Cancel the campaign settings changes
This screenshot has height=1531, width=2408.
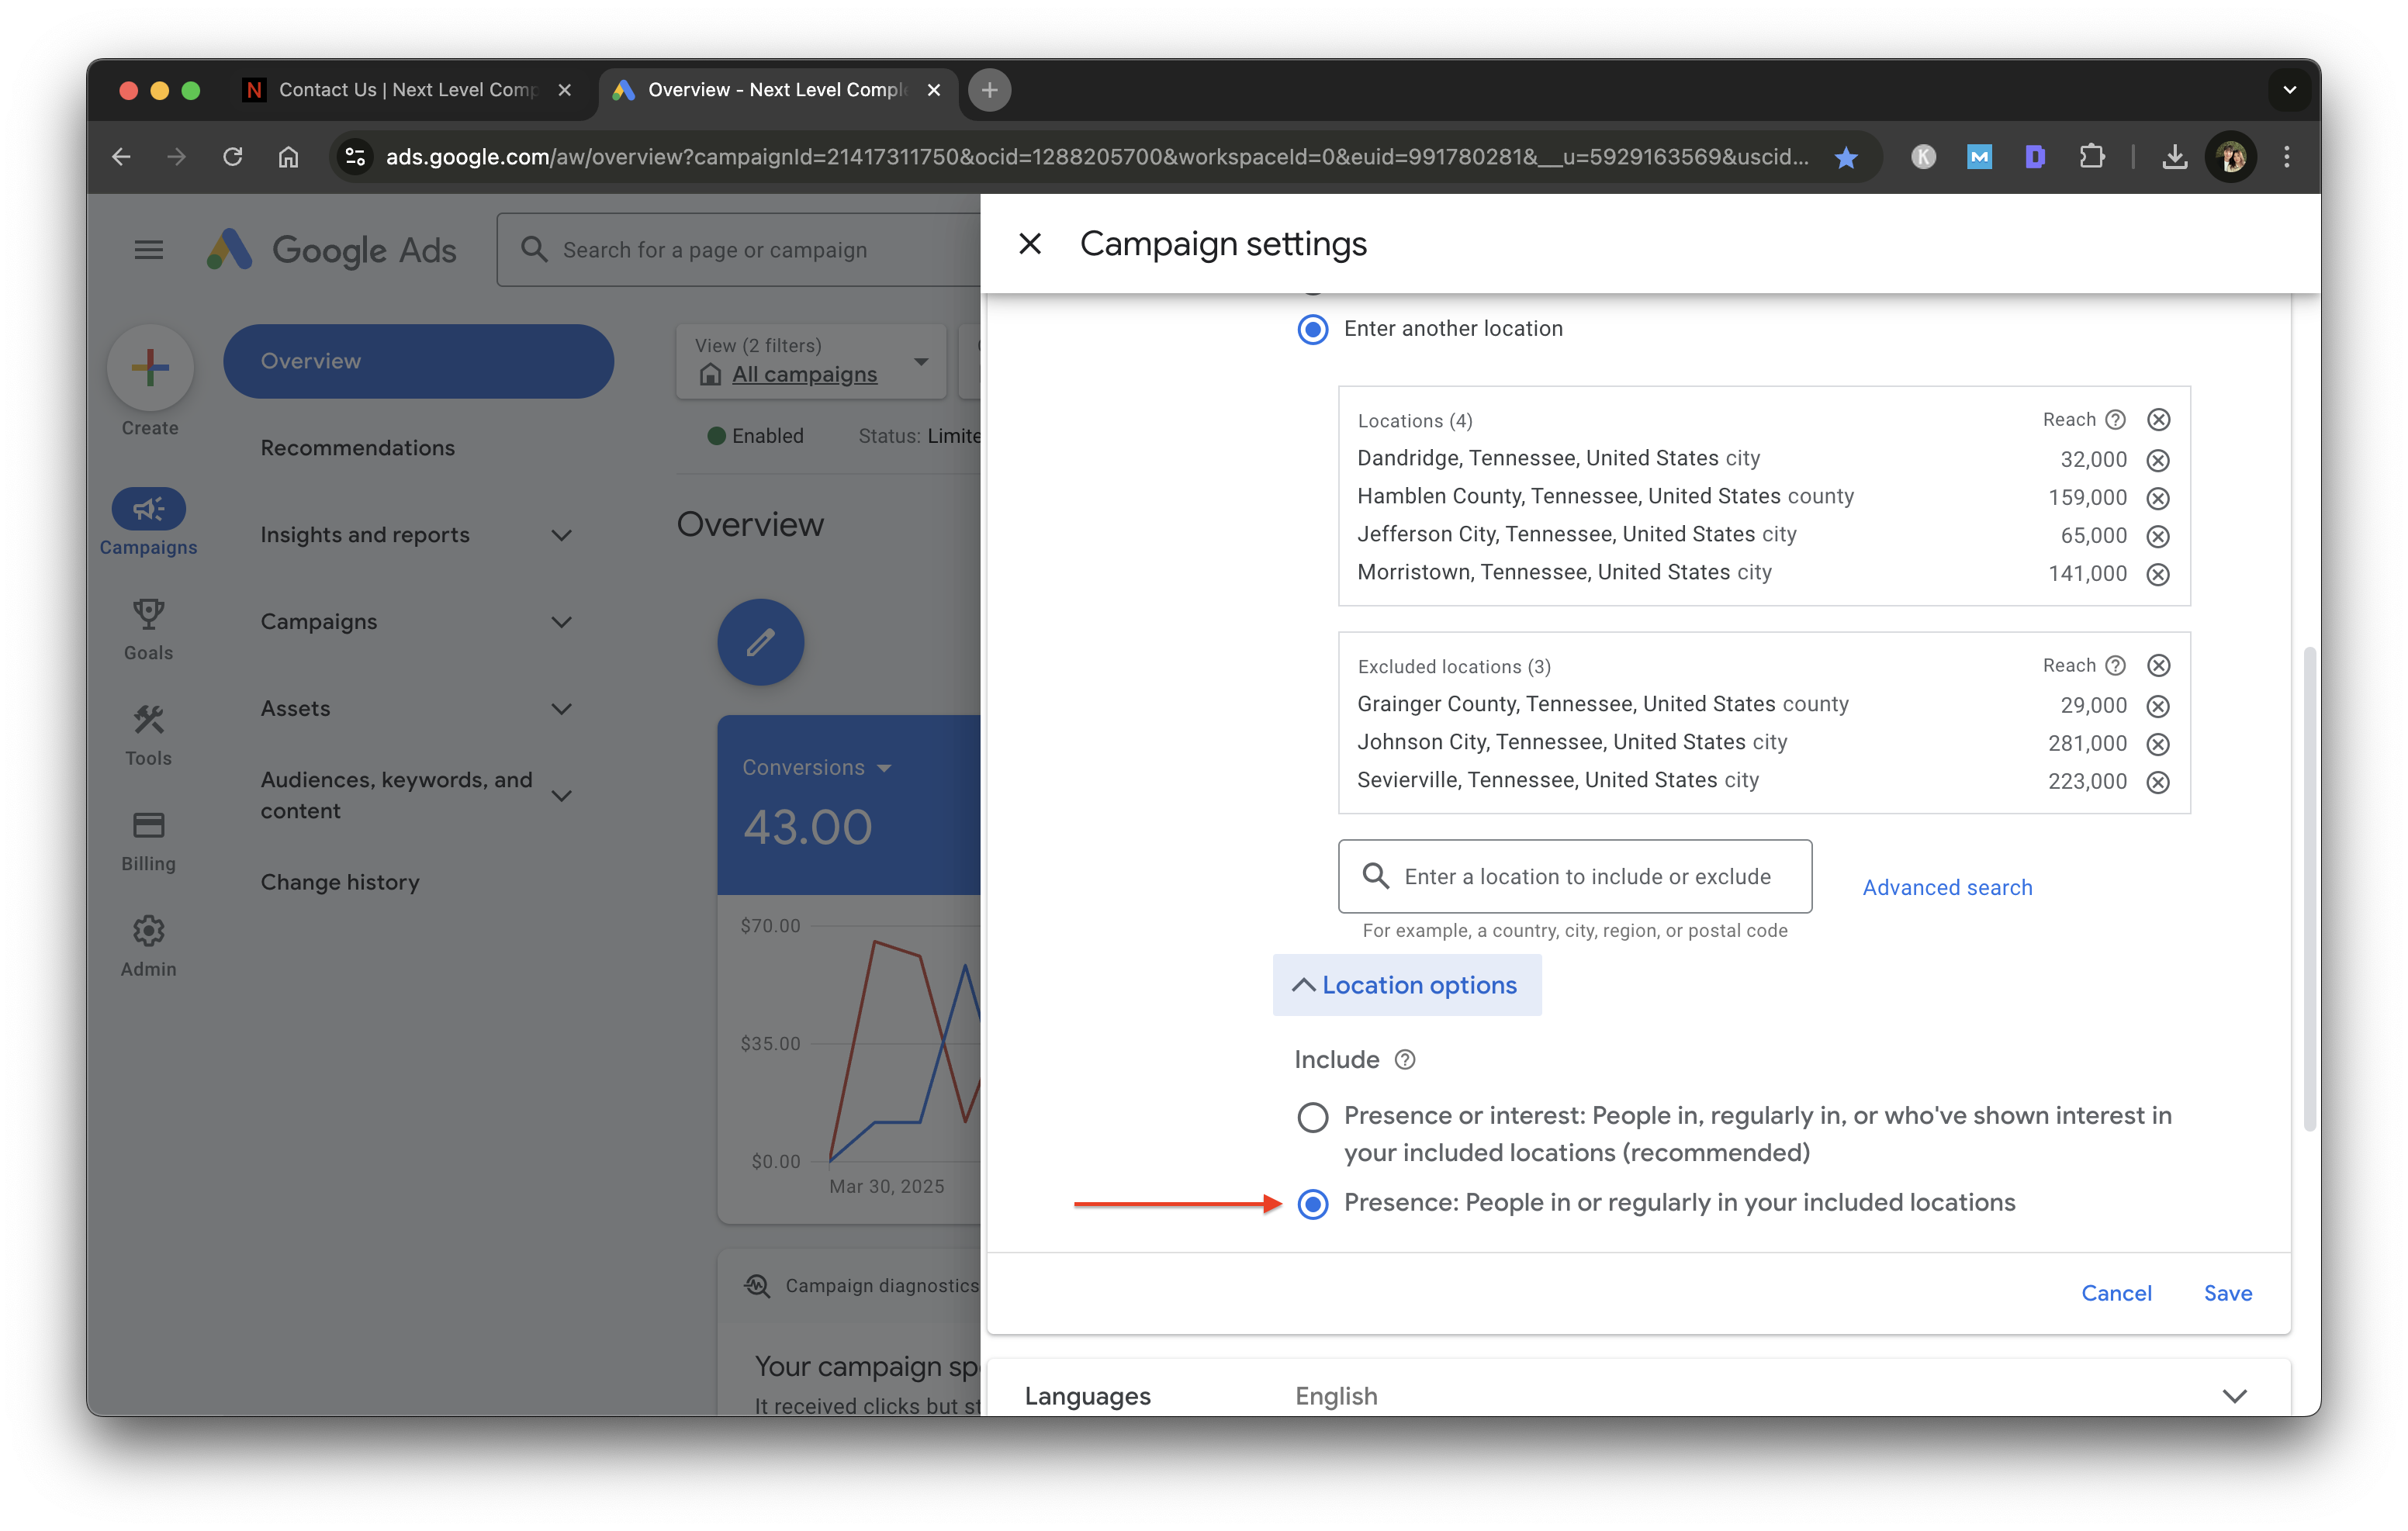pyautogui.click(x=2116, y=1292)
